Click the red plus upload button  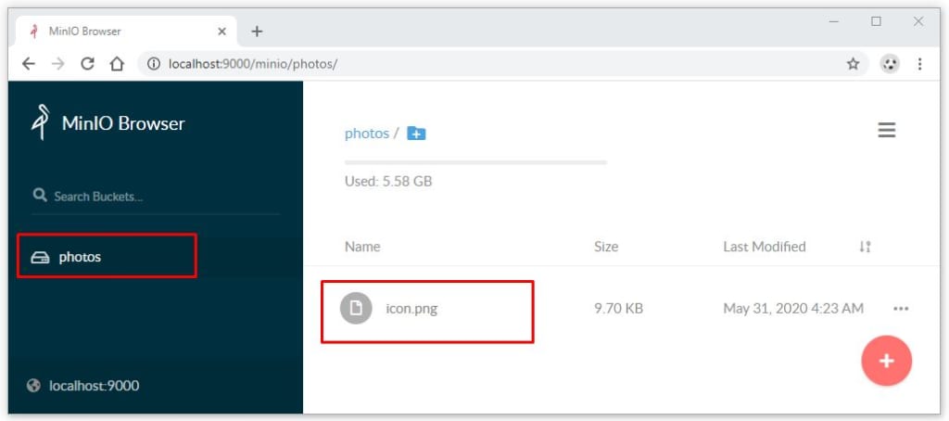click(x=886, y=361)
